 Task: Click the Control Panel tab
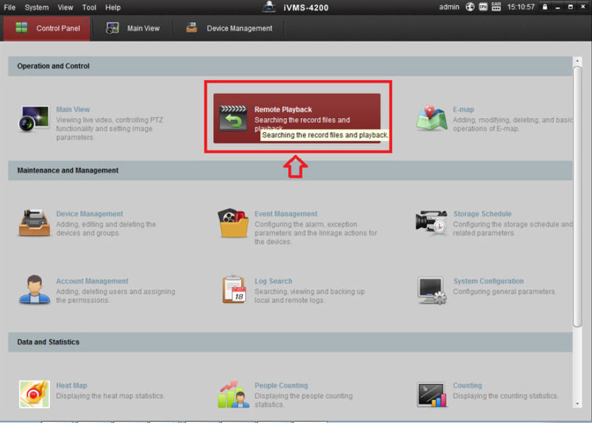tap(47, 28)
